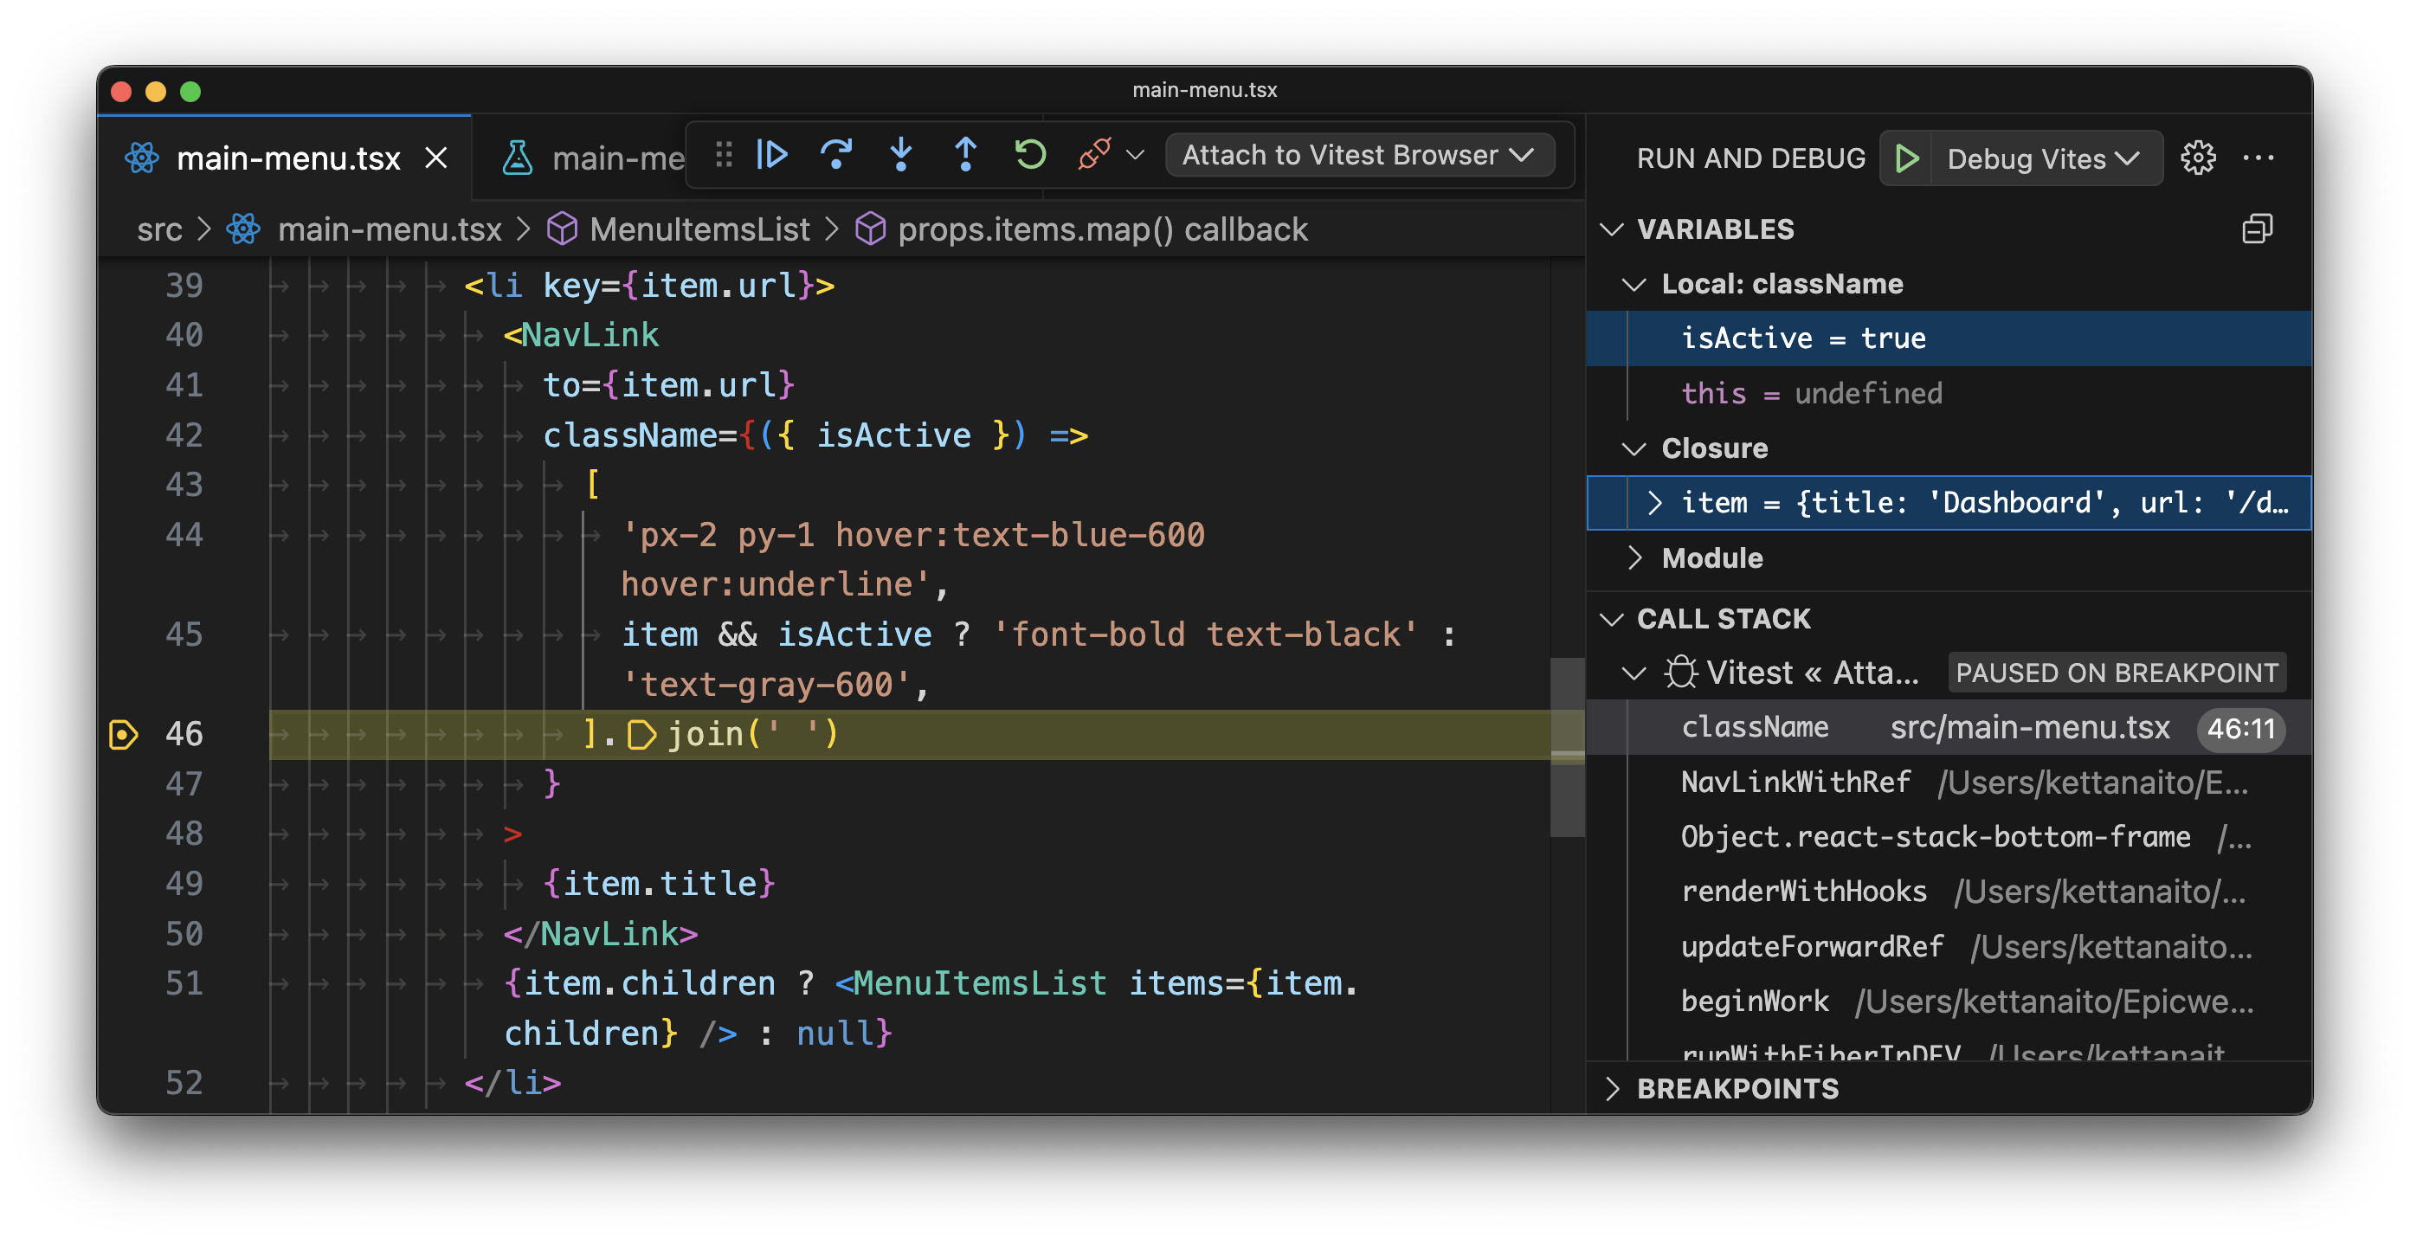Screen dimensions: 2410x1243
Task: Click the Continue debug button
Action: 772,154
